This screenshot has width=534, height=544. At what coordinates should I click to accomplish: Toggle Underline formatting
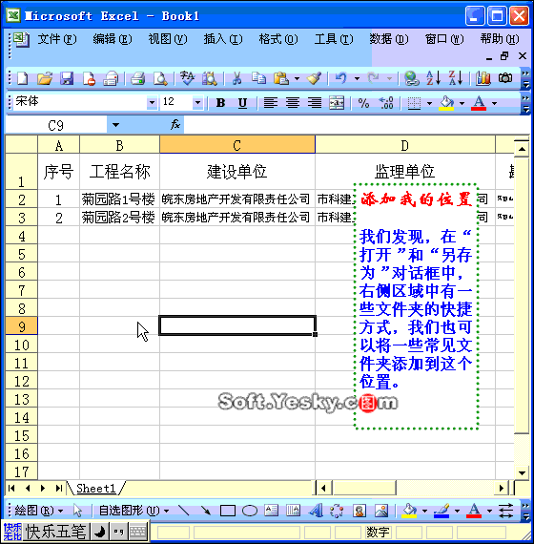tap(243, 103)
